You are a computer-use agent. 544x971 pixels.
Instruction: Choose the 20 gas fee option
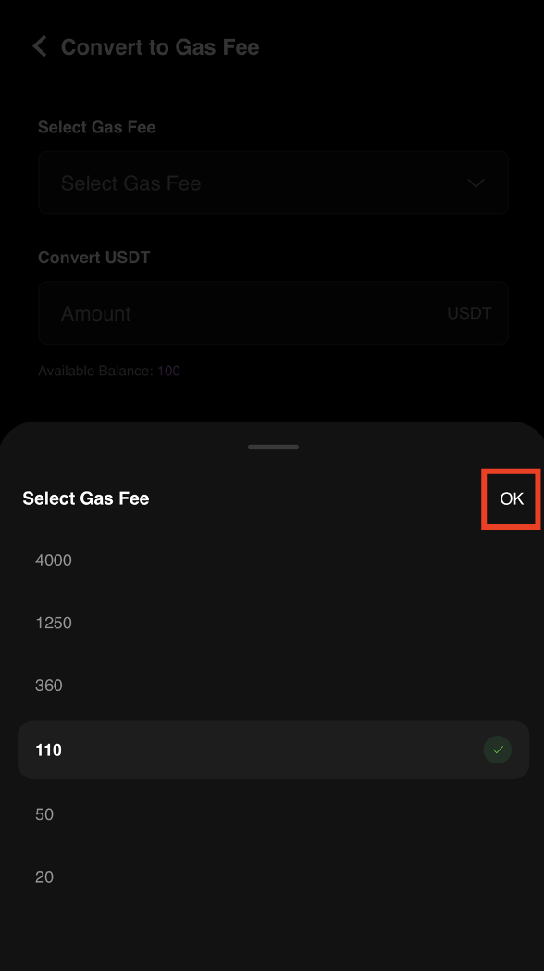click(x=44, y=876)
